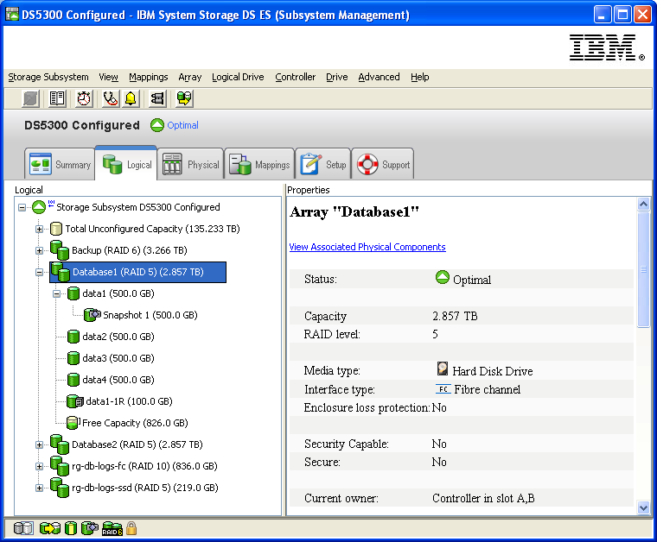The height and width of the screenshot is (542, 657).
Task: Click the RAID 6 status bar icon
Action: click(112, 529)
